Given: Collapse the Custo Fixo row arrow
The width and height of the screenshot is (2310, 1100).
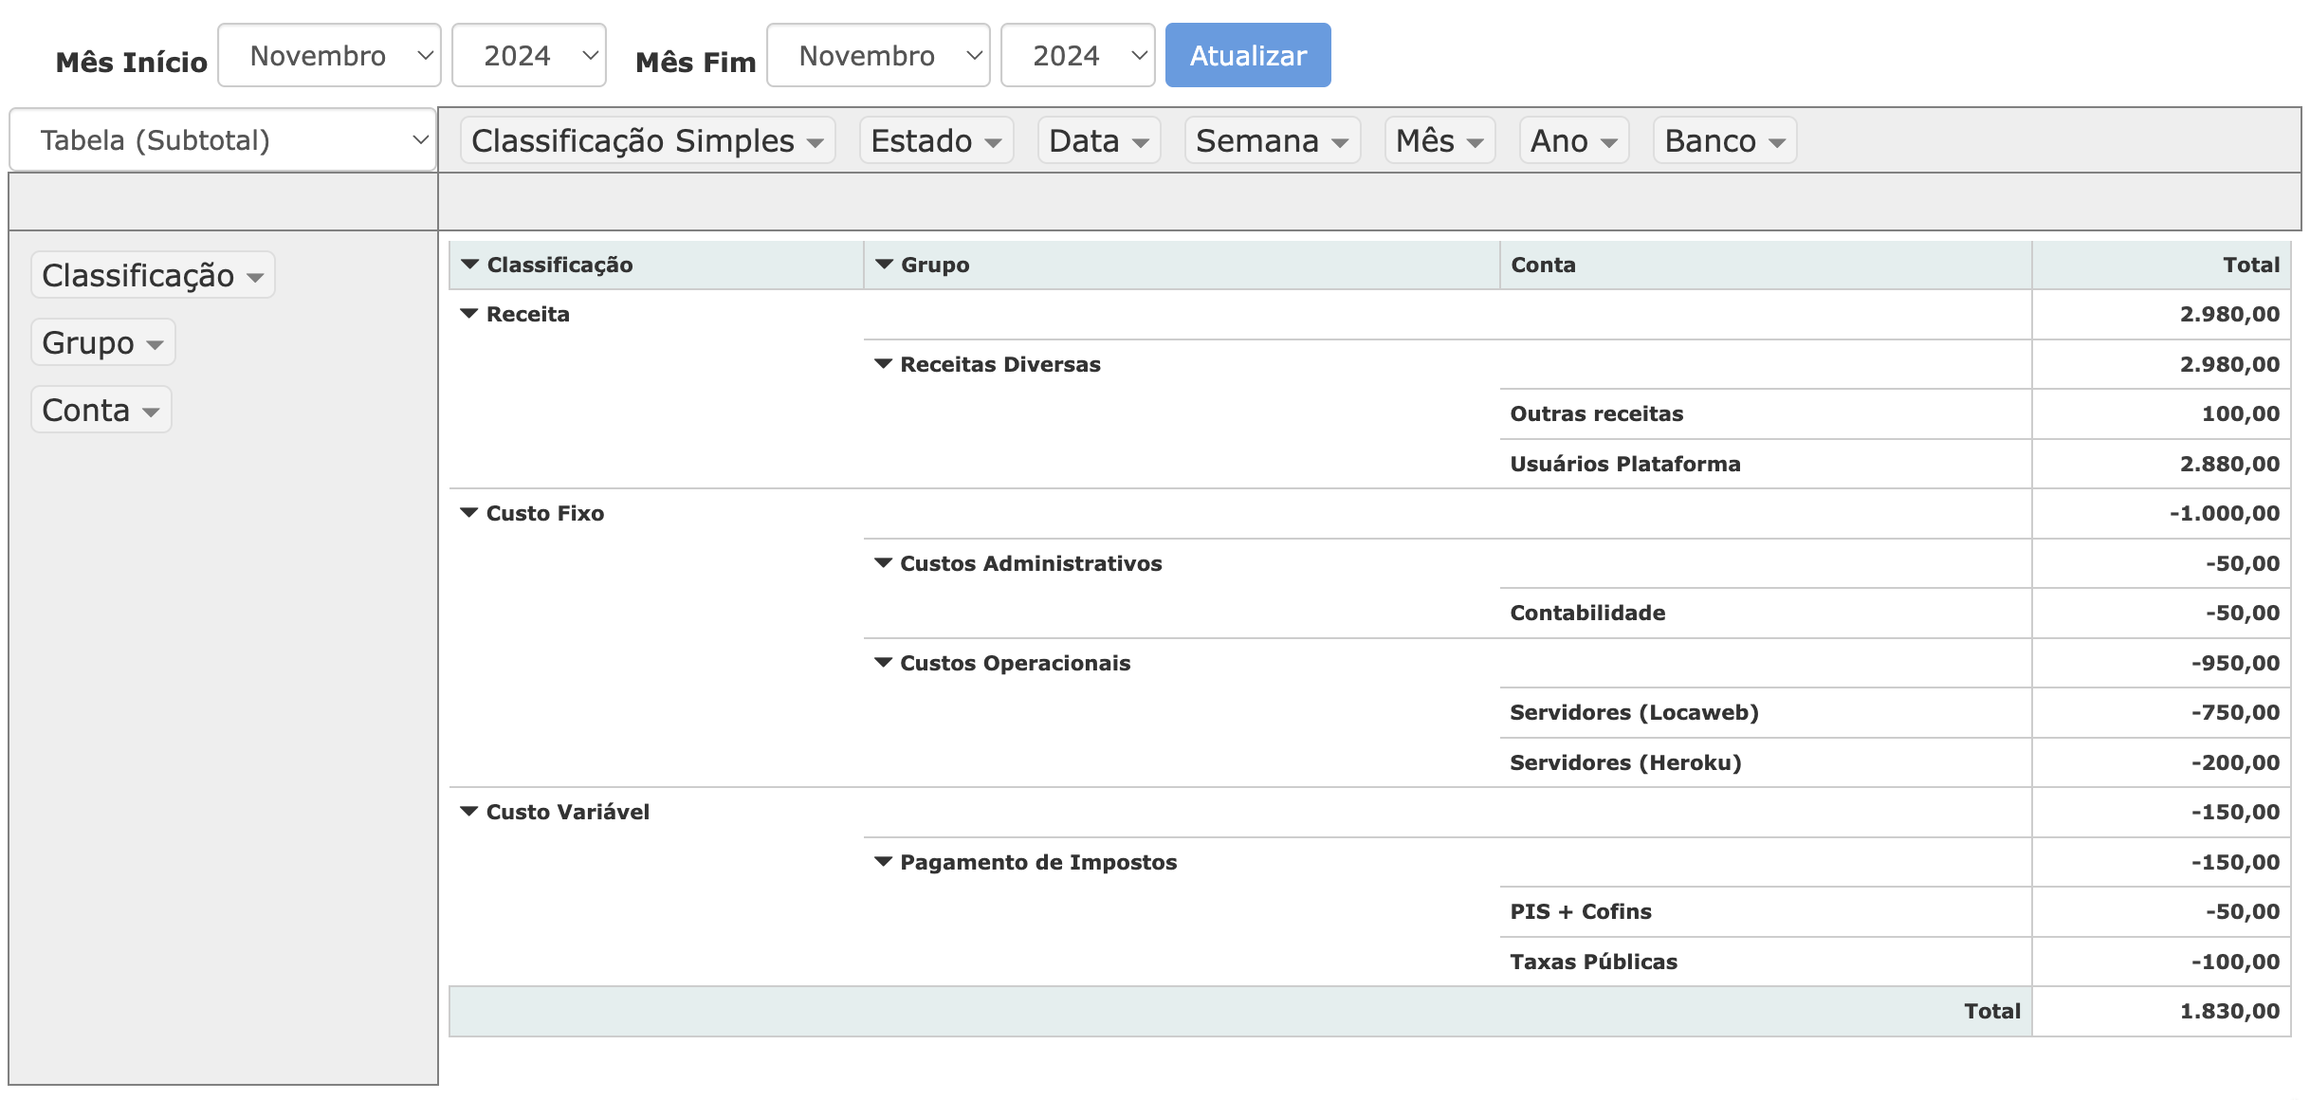Looking at the screenshot, I should point(468,513).
